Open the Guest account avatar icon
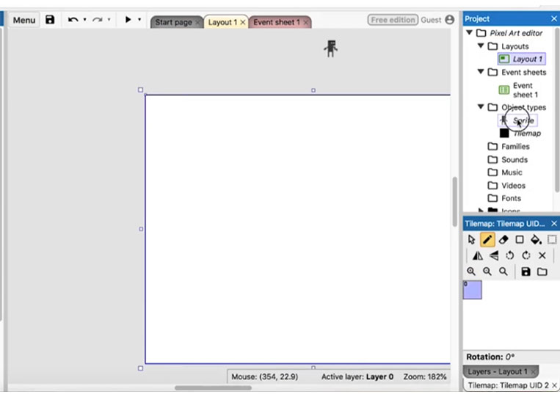Image resolution: width=560 pixels, height=397 pixels. click(x=450, y=20)
